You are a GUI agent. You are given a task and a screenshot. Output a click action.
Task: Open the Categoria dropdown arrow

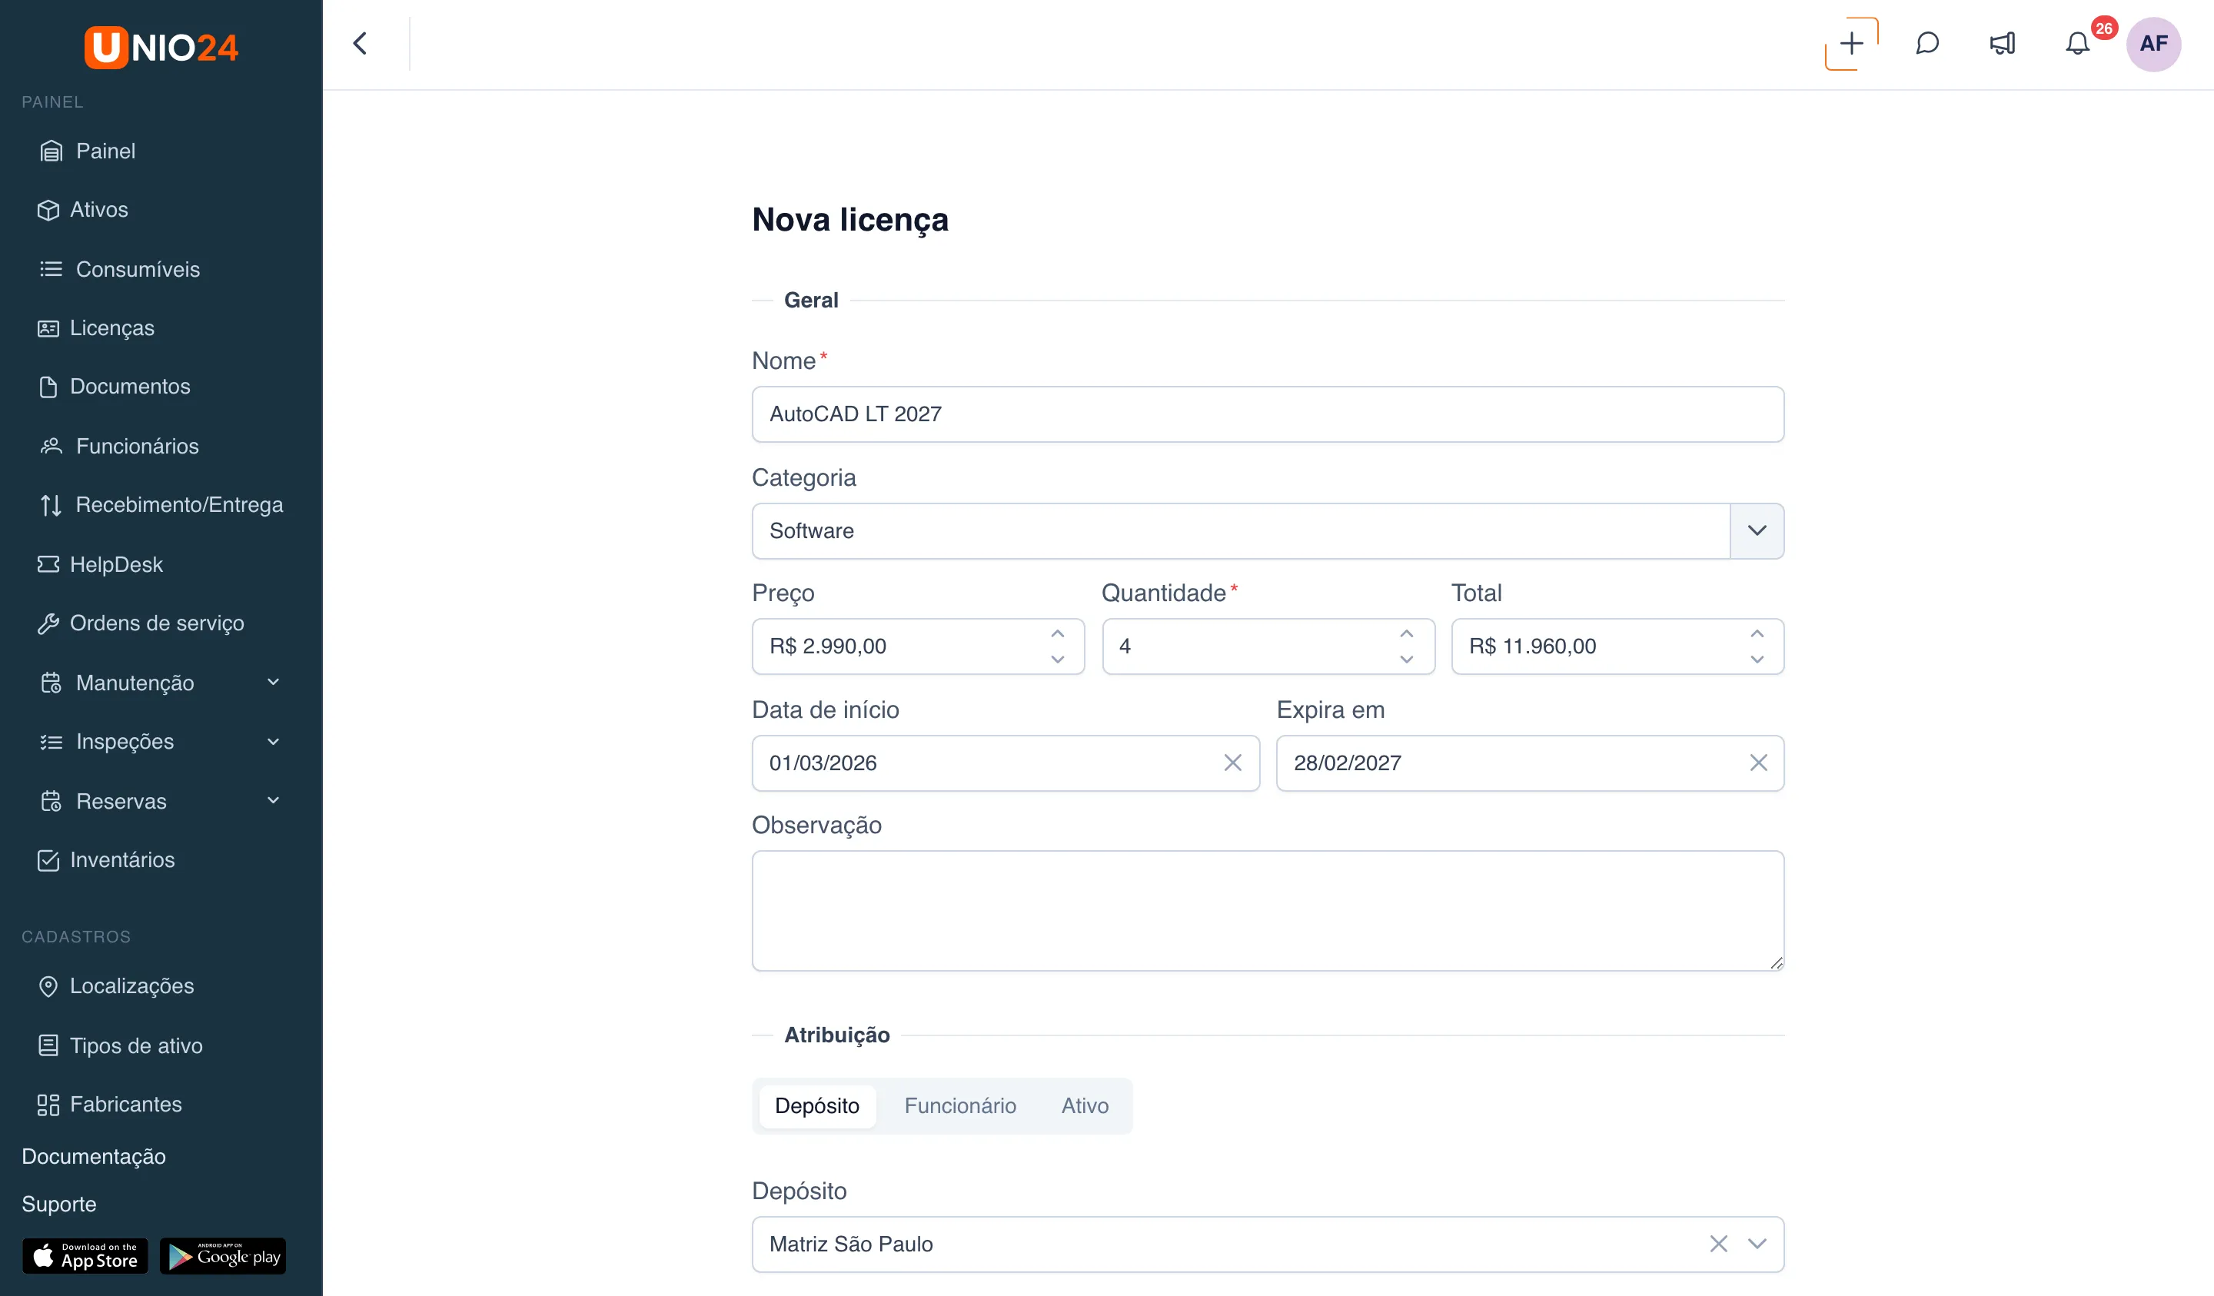[1757, 530]
